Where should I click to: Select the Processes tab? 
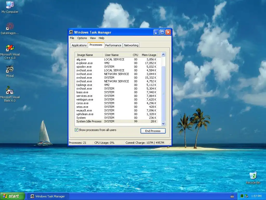[x=96, y=45]
